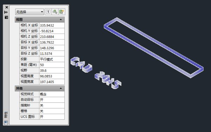This screenshot has width=211, height=132.
Task: Toggle the 指南针 setting
Action: coord(52,106)
